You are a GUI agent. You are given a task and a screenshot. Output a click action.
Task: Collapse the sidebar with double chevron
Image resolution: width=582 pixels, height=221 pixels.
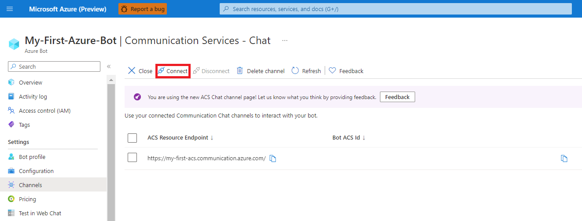(x=109, y=66)
